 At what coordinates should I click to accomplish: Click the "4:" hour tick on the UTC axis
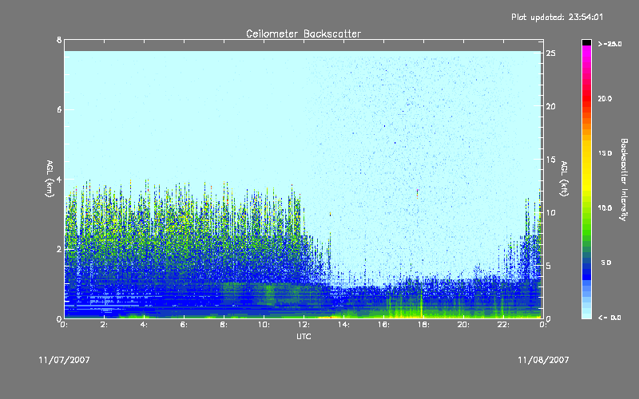pyautogui.click(x=145, y=325)
